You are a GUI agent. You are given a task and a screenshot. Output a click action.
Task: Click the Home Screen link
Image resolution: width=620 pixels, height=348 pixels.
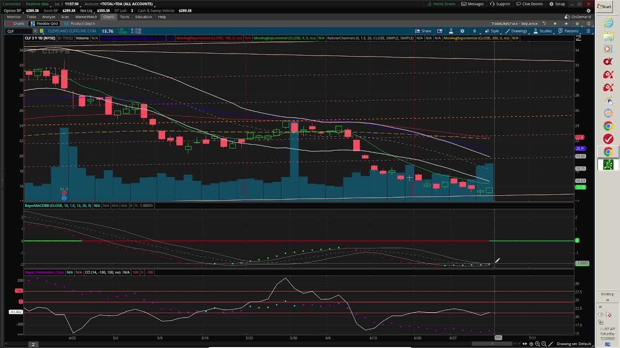[x=441, y=4]
